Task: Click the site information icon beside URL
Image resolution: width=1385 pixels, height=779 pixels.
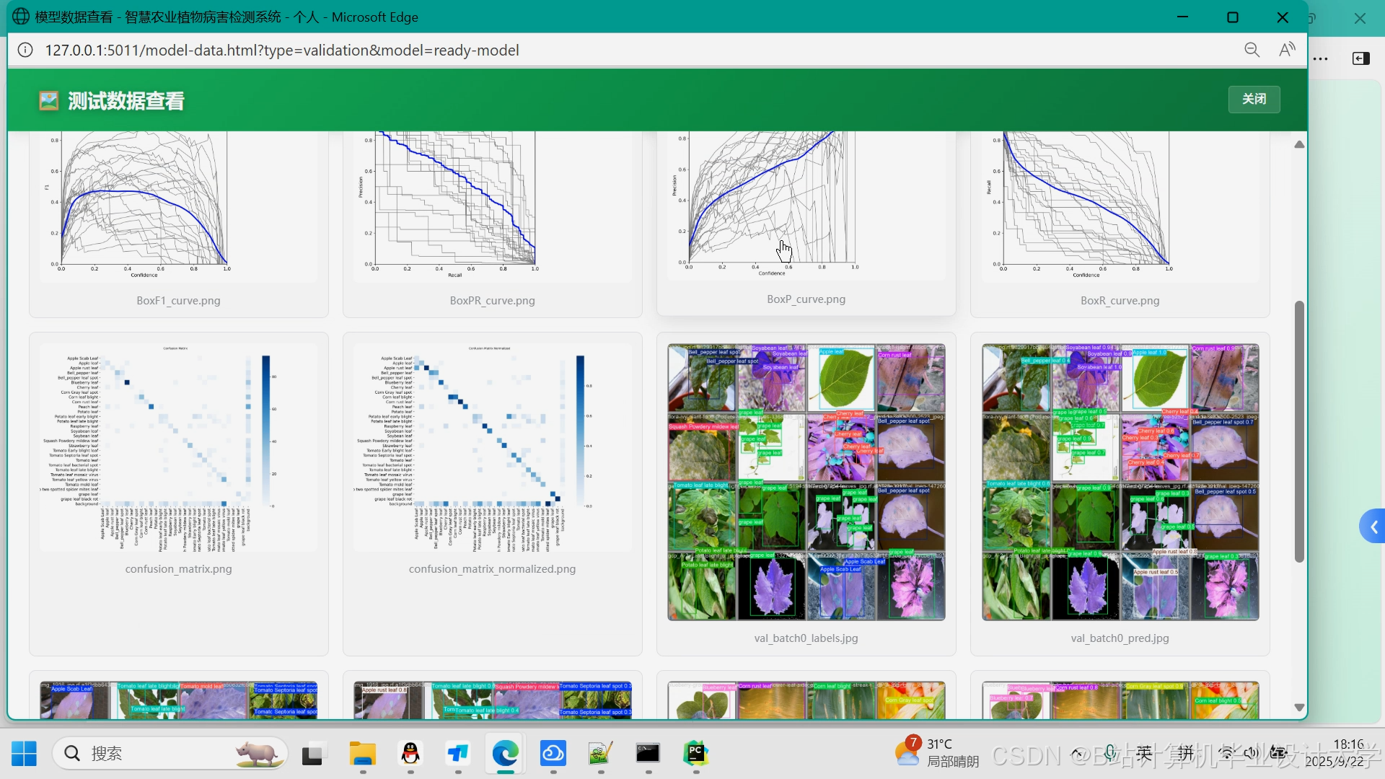Action: (25, 50)
